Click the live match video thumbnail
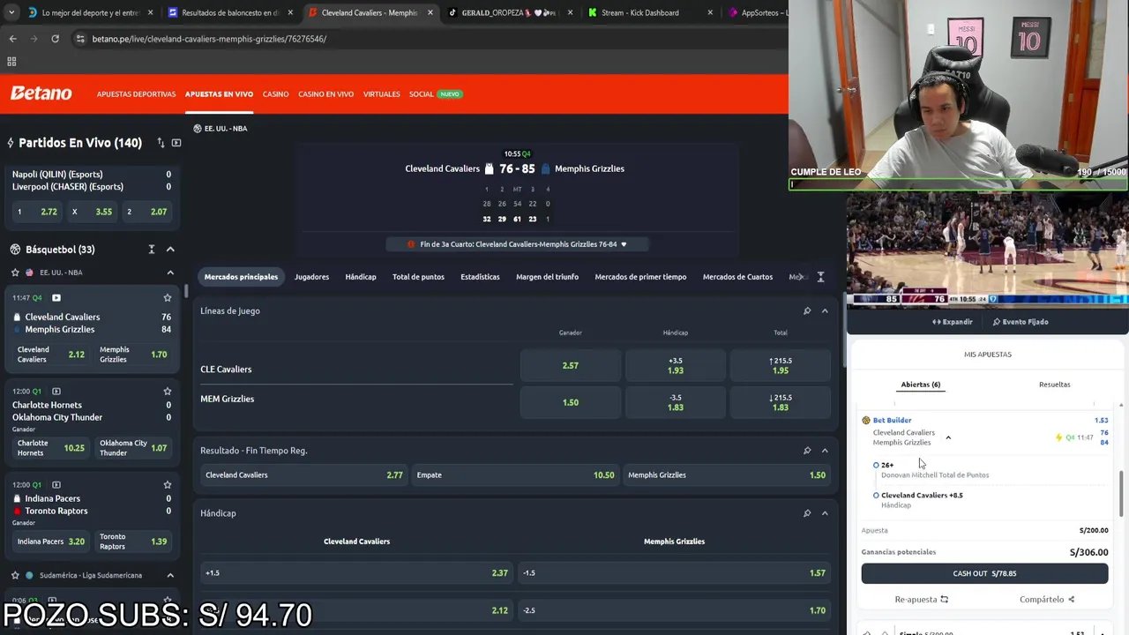The width and height of the screenshot is (1129, 635). [x=988, y=250]
